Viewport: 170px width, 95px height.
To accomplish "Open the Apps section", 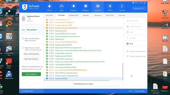I will tap(61, 7).
